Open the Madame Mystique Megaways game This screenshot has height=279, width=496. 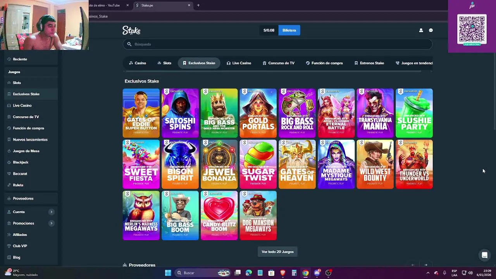coord(336,164)
